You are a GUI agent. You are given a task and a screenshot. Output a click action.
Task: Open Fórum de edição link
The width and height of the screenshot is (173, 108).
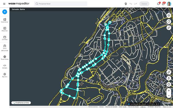coord(133,107)
